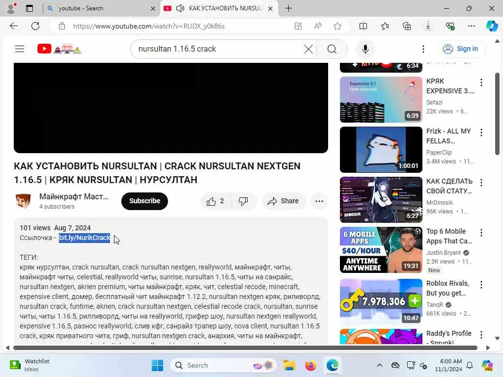Open the Watchlist Ideas widget
Image resolution: width=503 pixels, height=377 pixels.
[x=29, y=365]
